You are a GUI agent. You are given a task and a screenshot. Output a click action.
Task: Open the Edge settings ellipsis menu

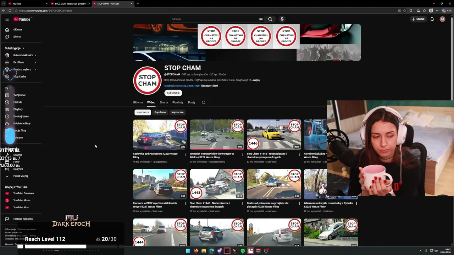[438, 11]
